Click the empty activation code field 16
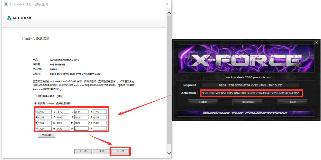The height and width of the screenshot is (160, 321). [x=100, y=128]
